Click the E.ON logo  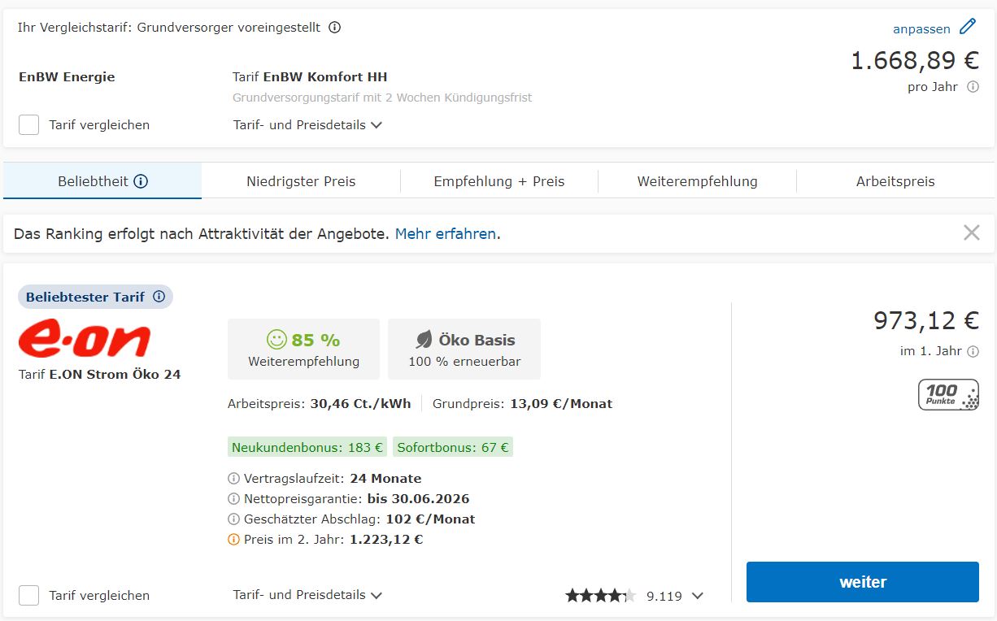click(85, 339)
